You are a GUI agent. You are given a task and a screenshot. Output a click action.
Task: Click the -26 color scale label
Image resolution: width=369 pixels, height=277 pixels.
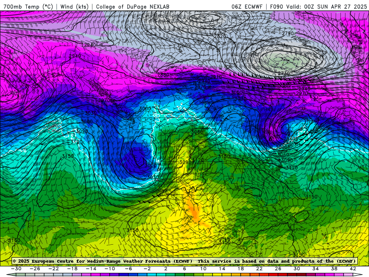pyautogui.click(x=35, y=269)
